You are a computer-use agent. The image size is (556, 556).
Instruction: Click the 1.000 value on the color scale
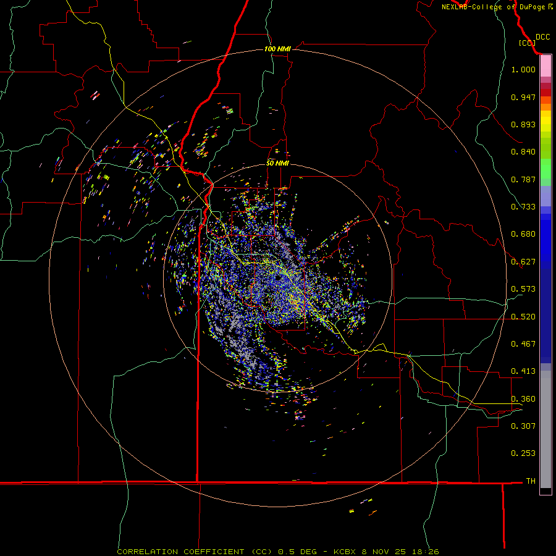coord(523,69)
